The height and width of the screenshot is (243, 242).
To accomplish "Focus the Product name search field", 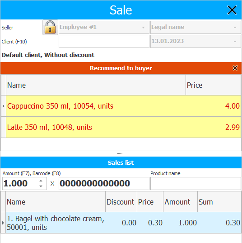I will (x=195, y=183).
